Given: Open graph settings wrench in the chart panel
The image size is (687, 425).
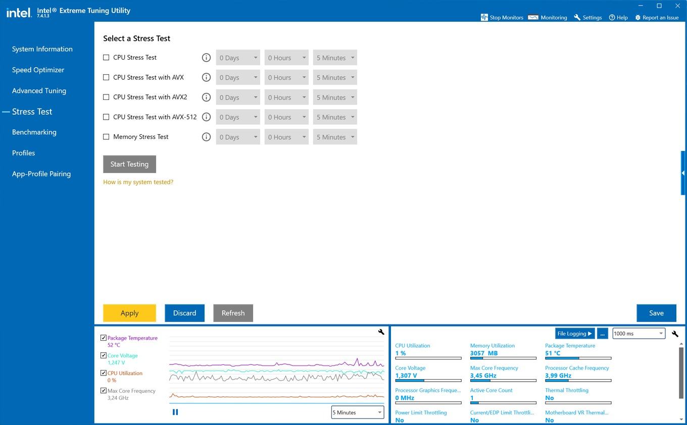Looking at the screenshot, I should pos(381,332).
